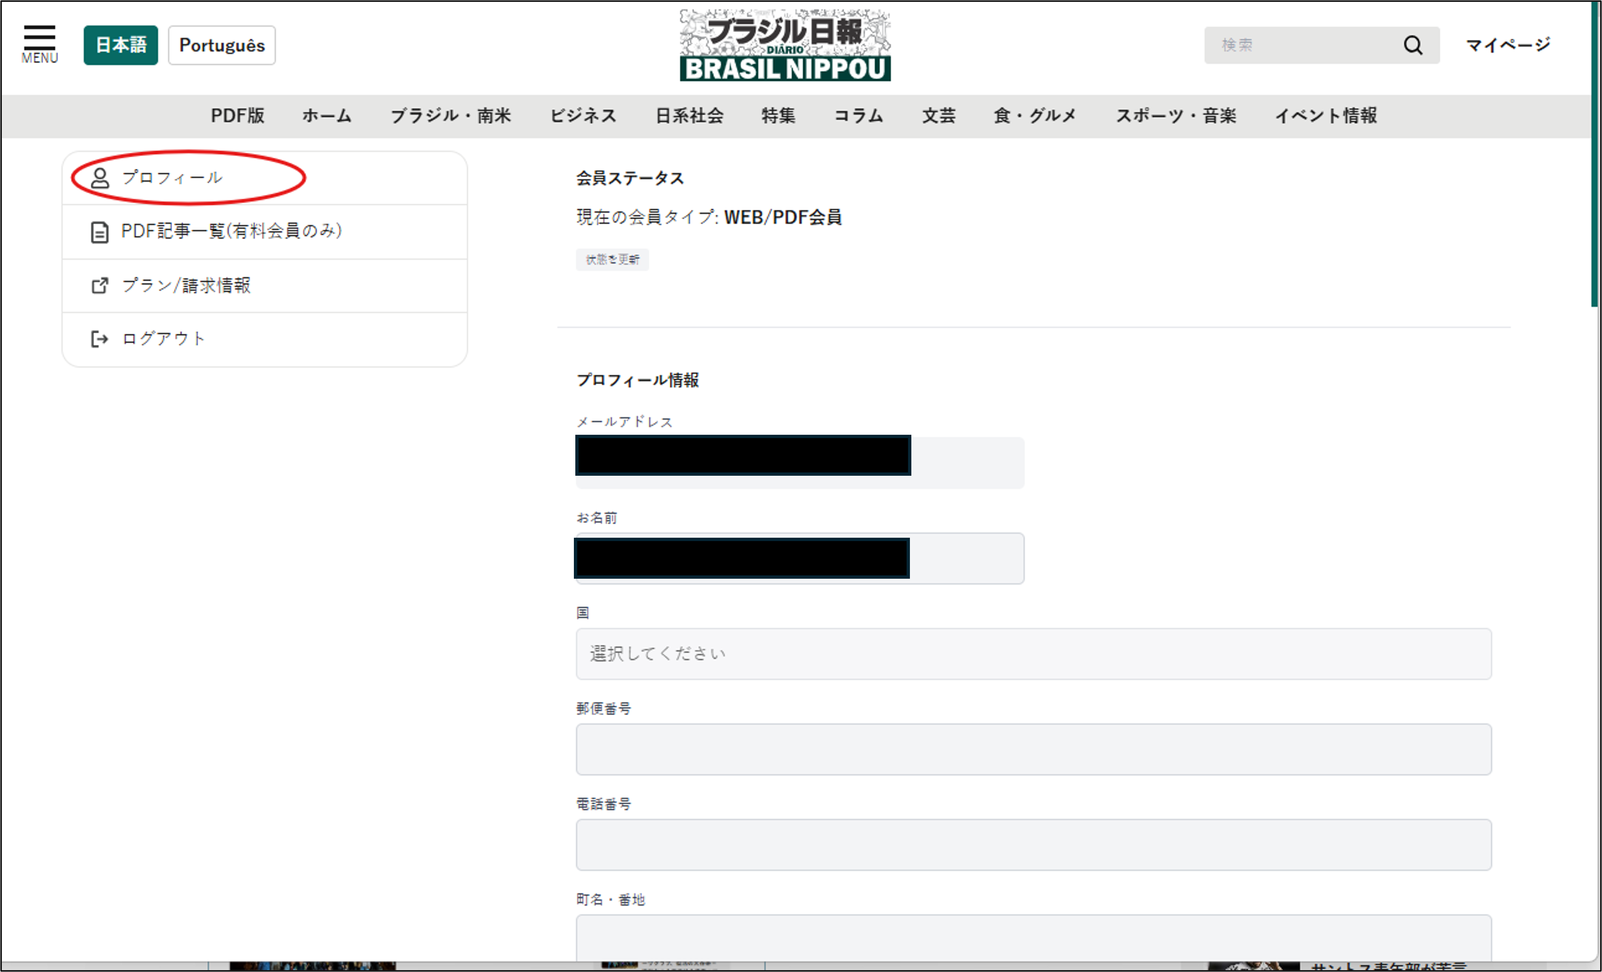The image size is (1602, 972).
Task: Click the 会員ステータス heading
Action: click(629, 178)
